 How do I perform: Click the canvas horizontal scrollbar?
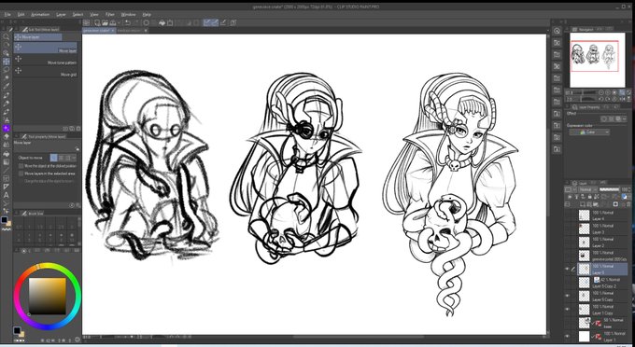coord(359,337)
